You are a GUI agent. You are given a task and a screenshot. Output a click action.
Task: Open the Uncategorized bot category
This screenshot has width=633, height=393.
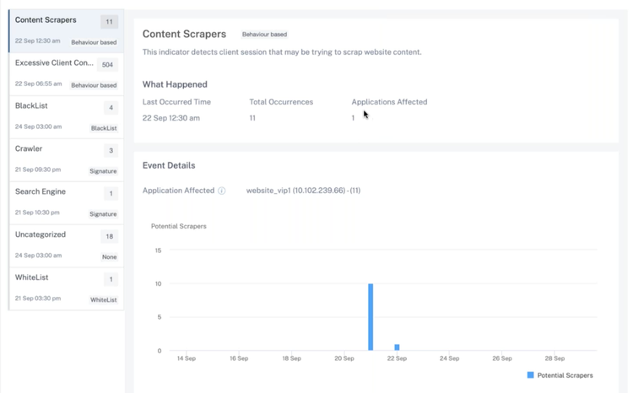67,246
